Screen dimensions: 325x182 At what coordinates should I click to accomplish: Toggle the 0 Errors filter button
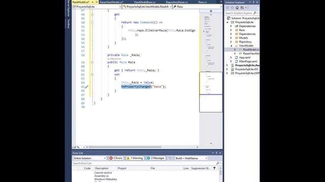pyautogui.click(x=116, y=158)
